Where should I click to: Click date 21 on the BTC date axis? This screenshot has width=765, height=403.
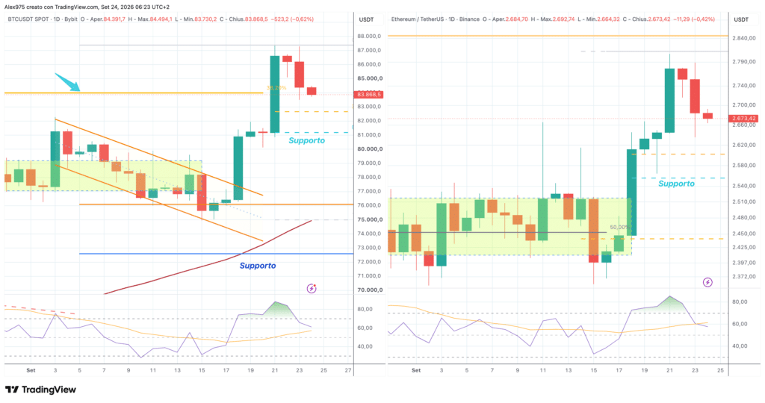click(275, 370)
